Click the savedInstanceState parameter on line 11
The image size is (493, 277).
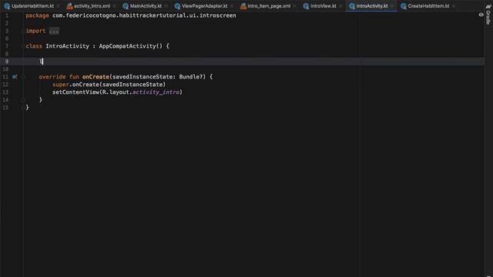(x=143, y=77)
